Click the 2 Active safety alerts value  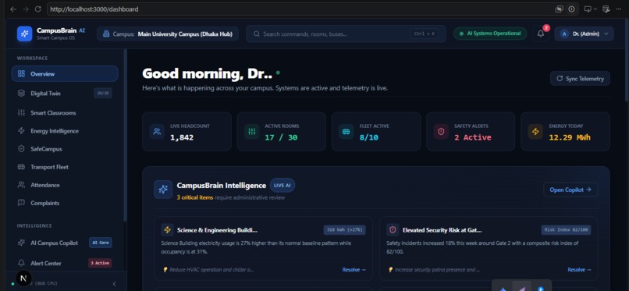click(x=473, y=137)
